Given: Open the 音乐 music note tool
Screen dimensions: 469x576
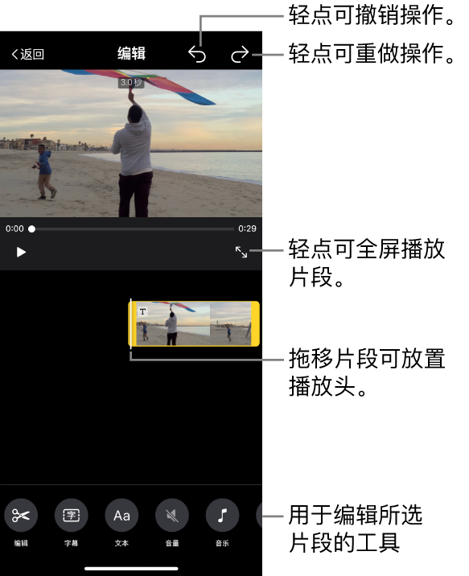Looking at the screenshot, I should pos(222,516).
